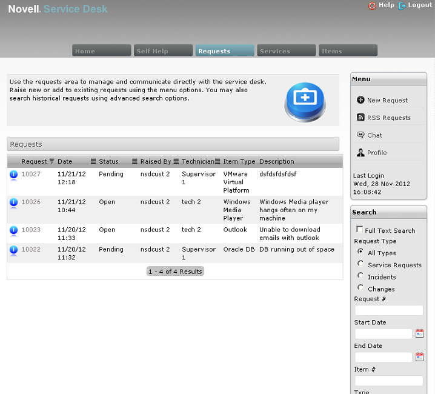Open the Self Help tab
The image size is (435, 394).
(x=163, y=50)
